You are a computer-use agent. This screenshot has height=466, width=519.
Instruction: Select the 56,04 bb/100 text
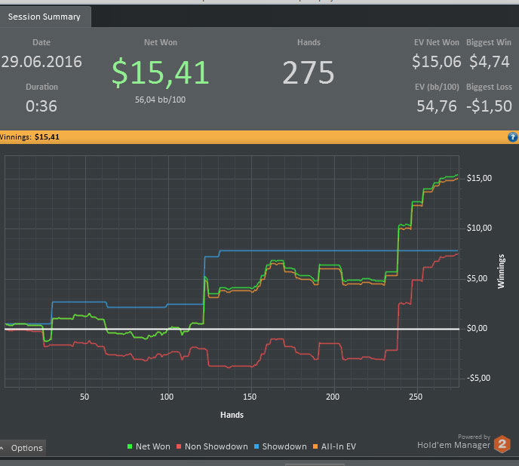tap(160, 100)
